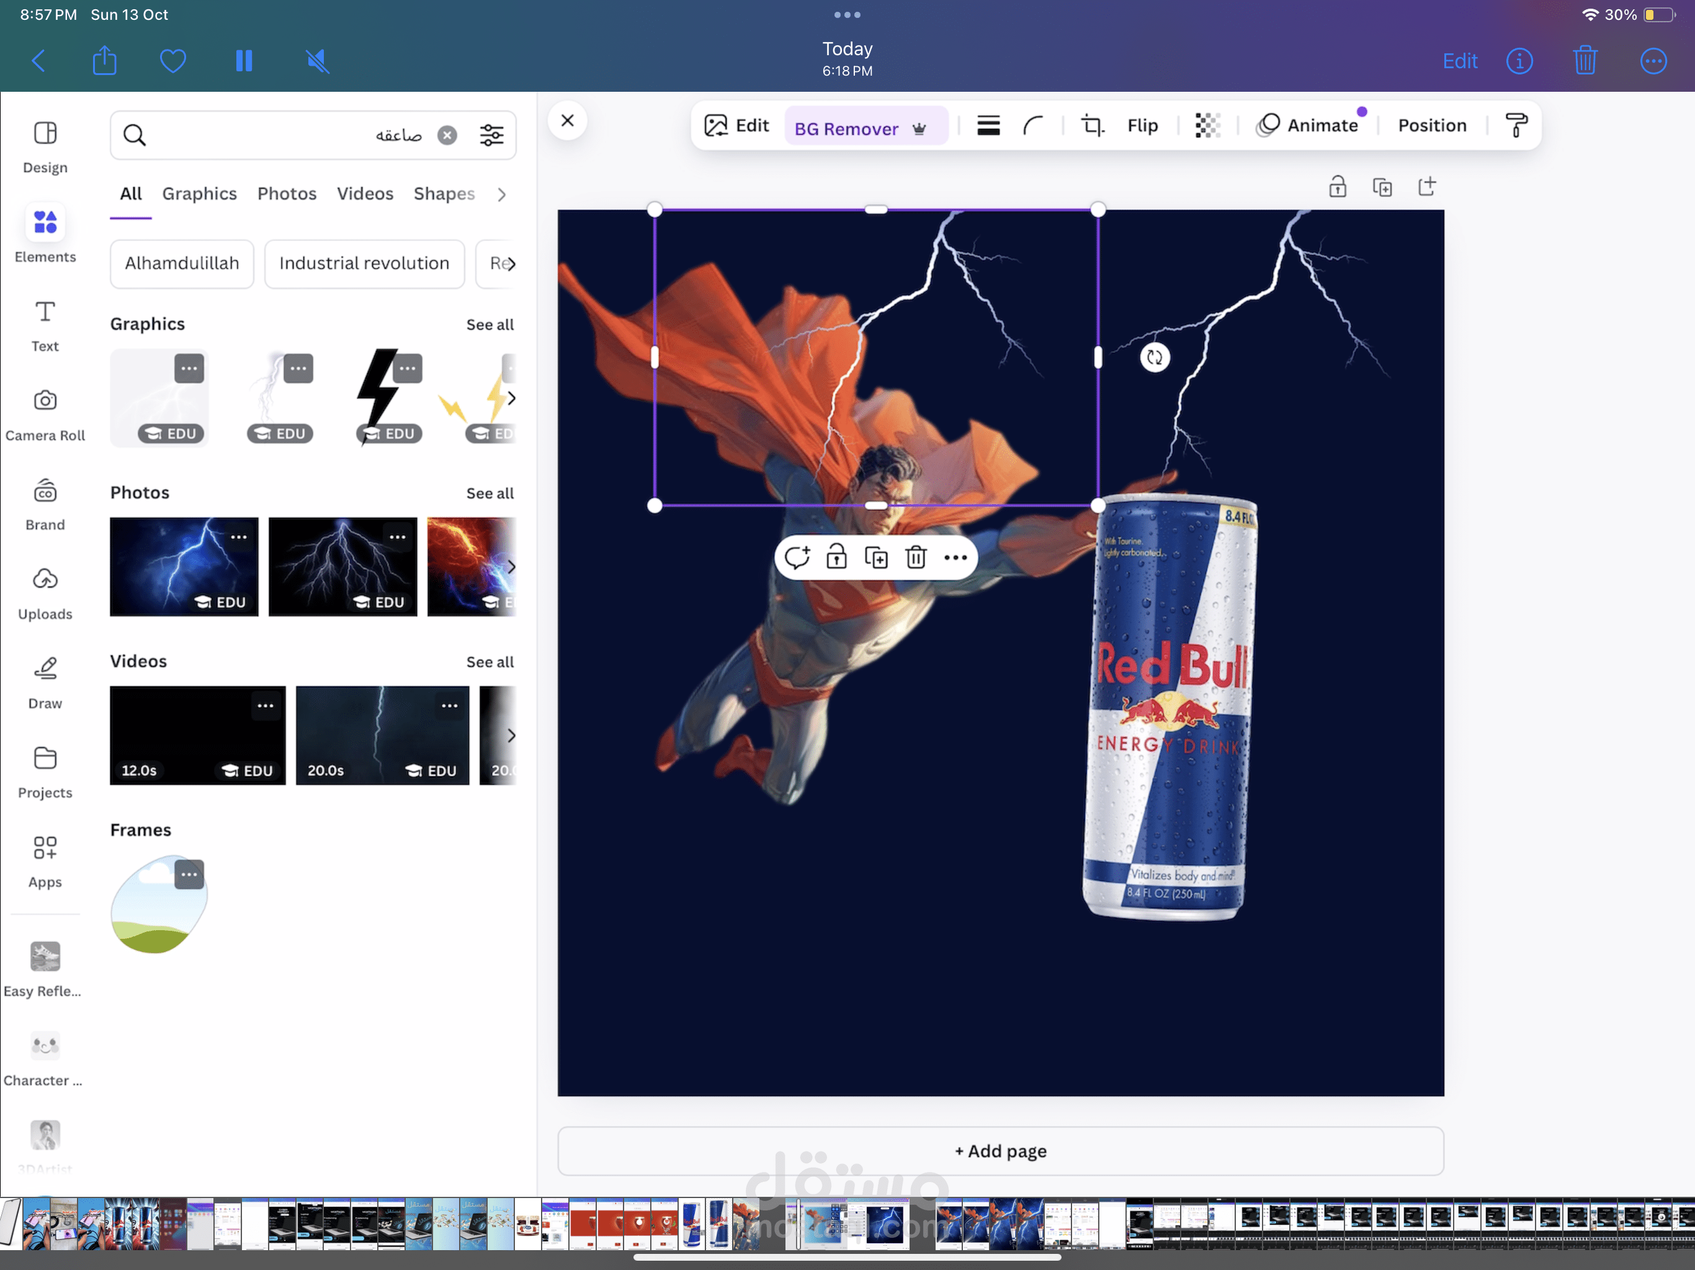Open the Crop tool in toolbar

tap(1092, 126)
